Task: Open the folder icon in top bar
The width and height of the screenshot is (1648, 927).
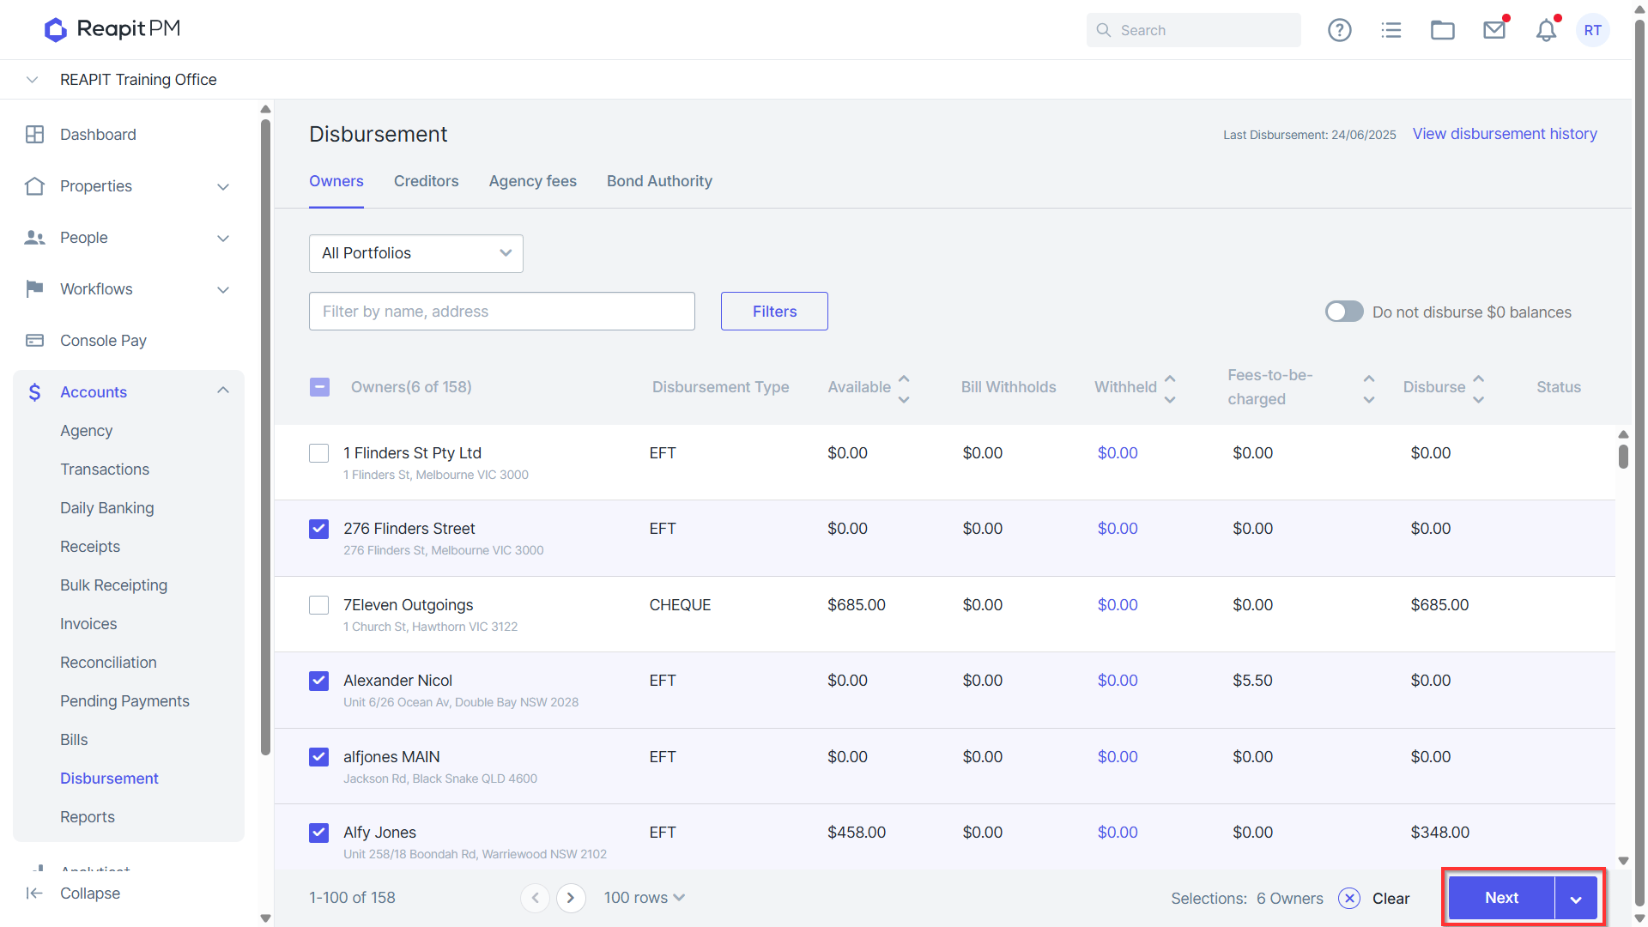Action: click(1442, 30)
